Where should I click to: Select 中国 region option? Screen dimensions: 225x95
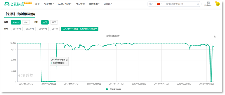tap(45, 22)
